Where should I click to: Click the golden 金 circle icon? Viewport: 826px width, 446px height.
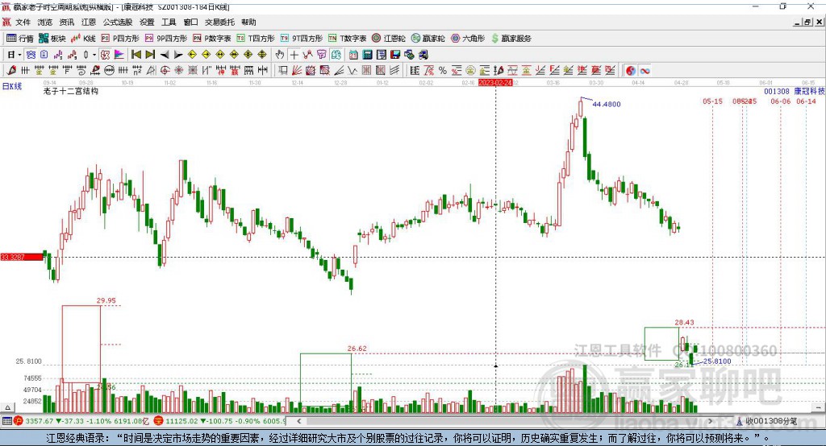click(x=470, y=71)
